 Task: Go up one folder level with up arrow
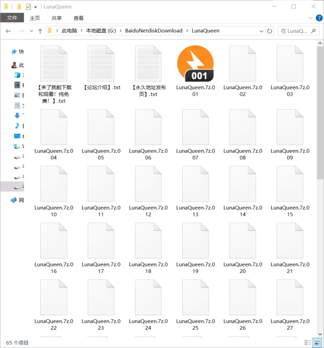40,31
